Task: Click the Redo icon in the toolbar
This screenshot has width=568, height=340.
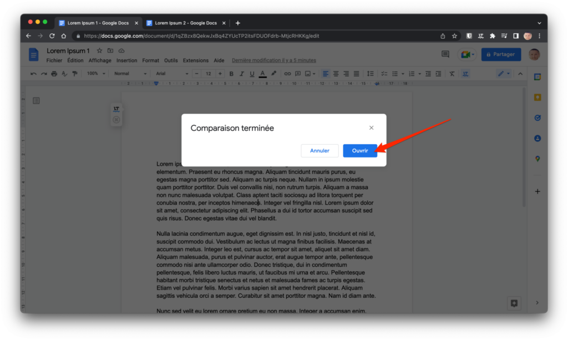Action: (44, 74)
